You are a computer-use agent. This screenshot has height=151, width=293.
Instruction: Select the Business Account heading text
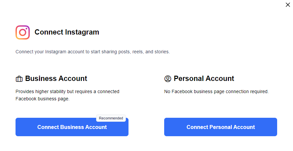56,79
